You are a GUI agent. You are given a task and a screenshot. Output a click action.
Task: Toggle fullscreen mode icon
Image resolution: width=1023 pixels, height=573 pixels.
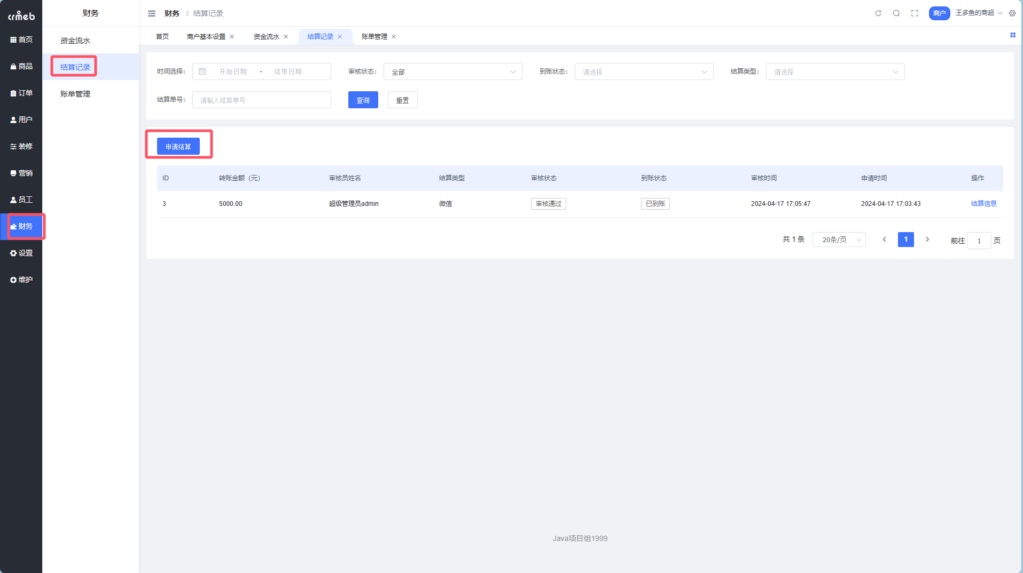[915, 13]
